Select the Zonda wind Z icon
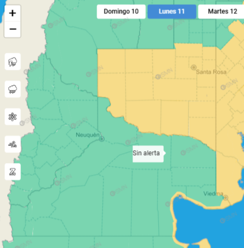This screenshot has height=248, width=244. click(x=13, y=172)
